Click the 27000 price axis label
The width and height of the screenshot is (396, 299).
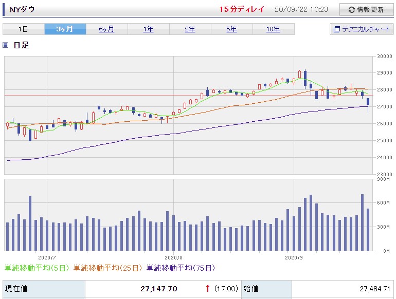coord(384,106)
